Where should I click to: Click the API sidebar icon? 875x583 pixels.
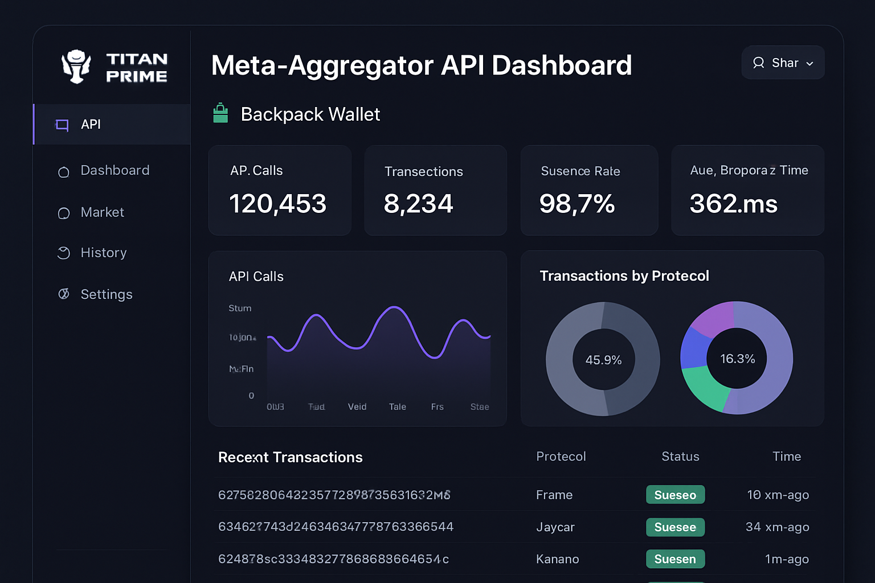click(x=62, y=125)
